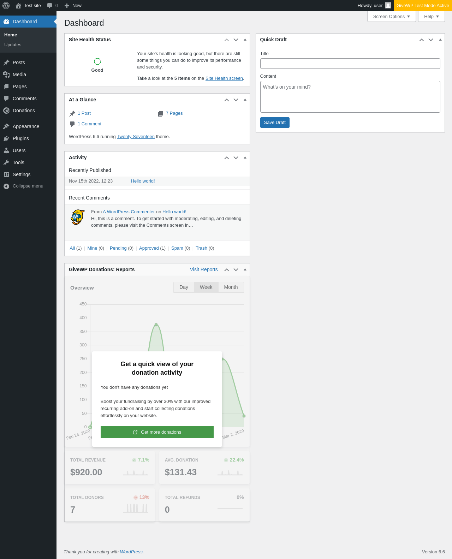Expand the Screen Options dropdown

pyautogui.click(x=392, y=17)
